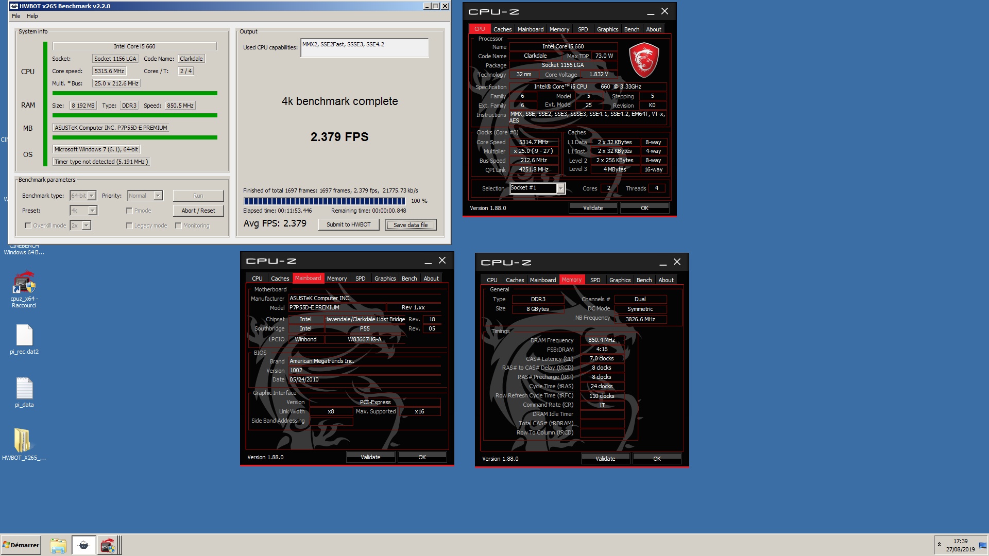
Task: Minimize the CPU-Z CPU window
Action: [651, 12]
